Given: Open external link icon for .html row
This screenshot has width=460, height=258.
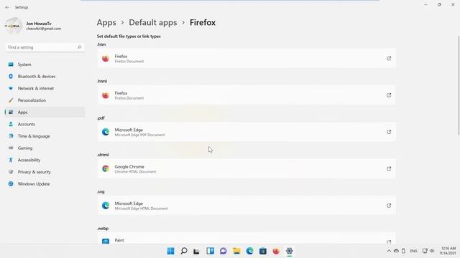Looking at the screenshot, I should click(x=389, y=95).
